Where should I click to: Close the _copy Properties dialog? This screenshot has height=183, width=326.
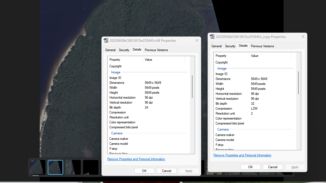click(303, 37)
